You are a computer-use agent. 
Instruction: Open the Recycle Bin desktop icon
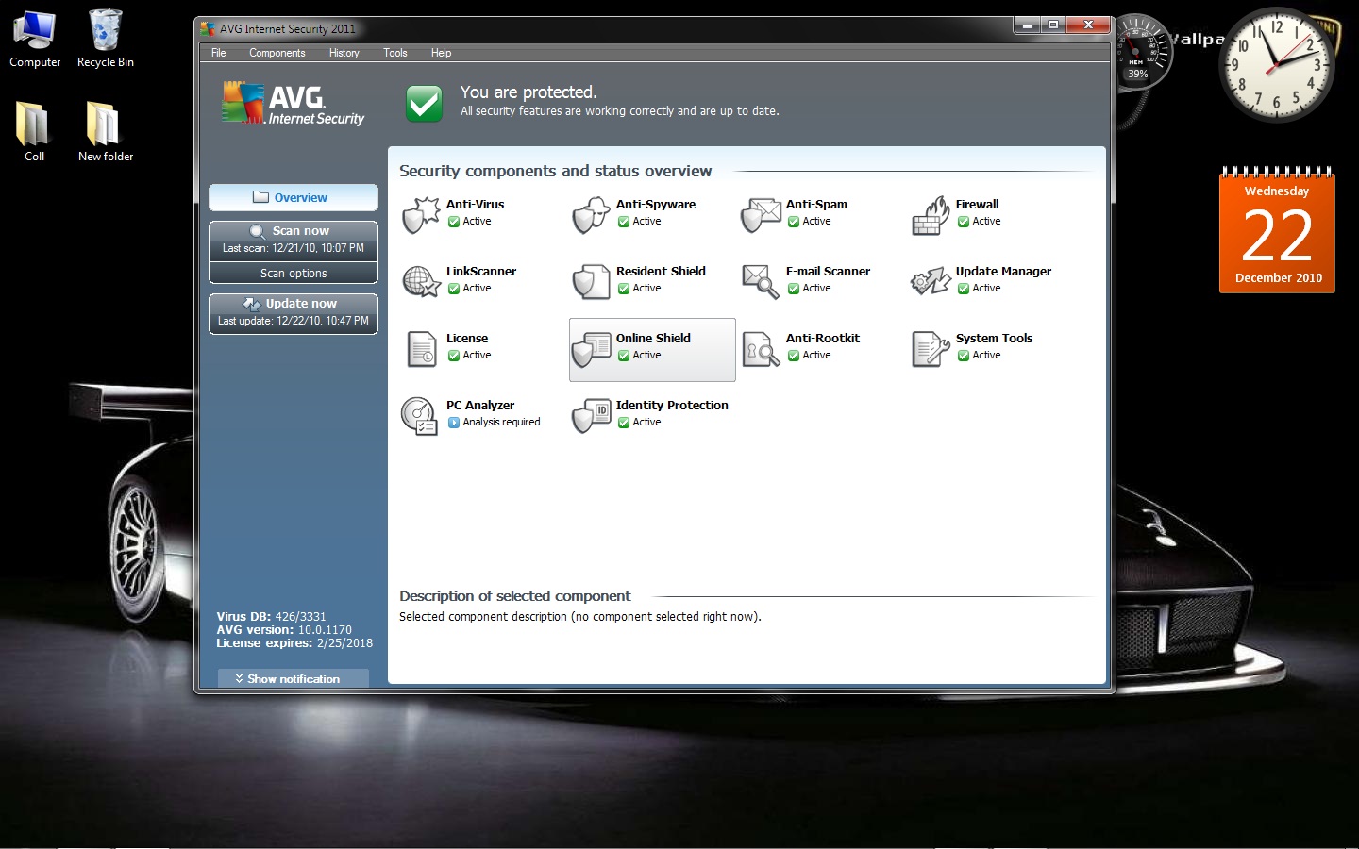106,40
